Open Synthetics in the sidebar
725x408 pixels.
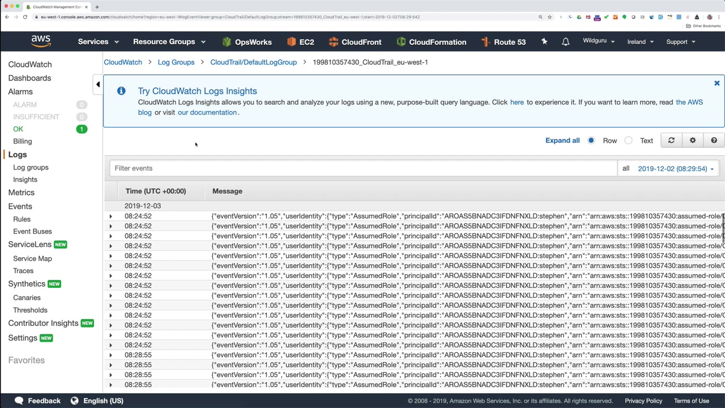[x=27, y=284]
